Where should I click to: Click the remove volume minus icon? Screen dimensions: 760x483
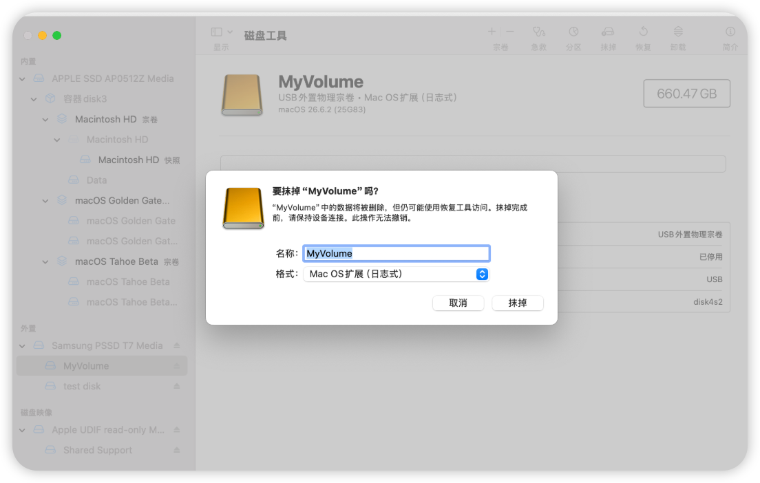510,32
